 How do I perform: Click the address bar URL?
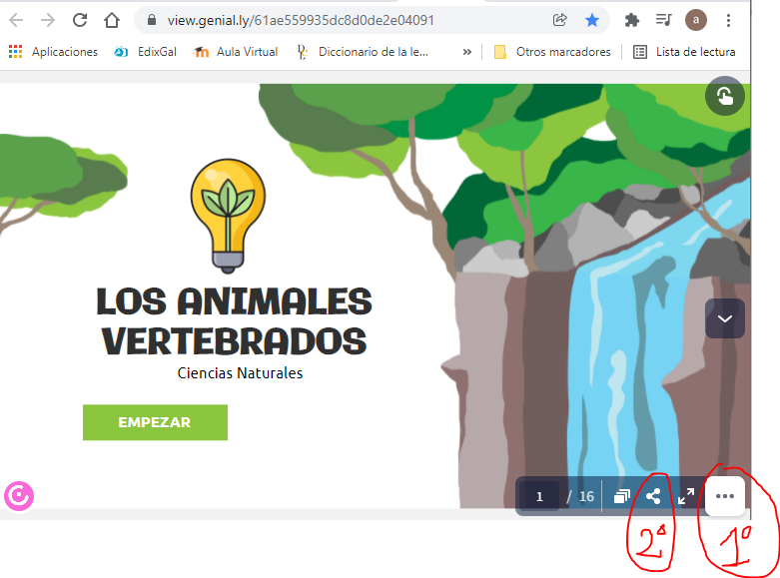[x=300, y=20]
